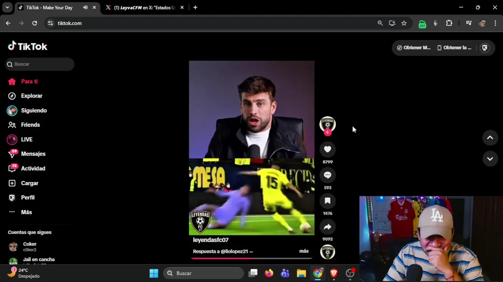Go to the next video with the down arrow
This screenshot has width=503, height=282.
[x=490, y=159]
